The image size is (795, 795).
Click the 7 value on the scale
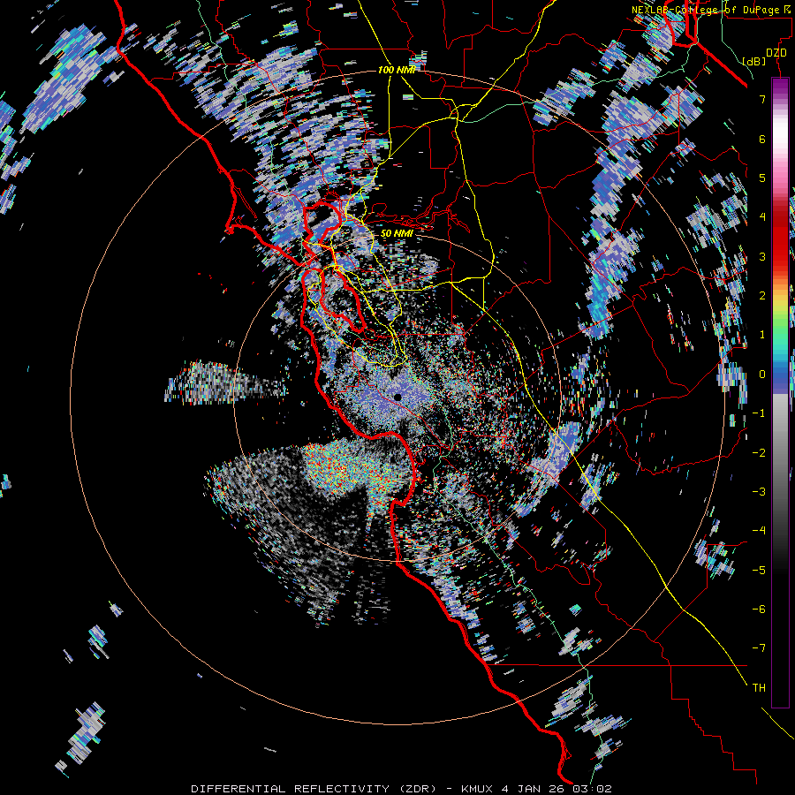[x=762, y=99]
